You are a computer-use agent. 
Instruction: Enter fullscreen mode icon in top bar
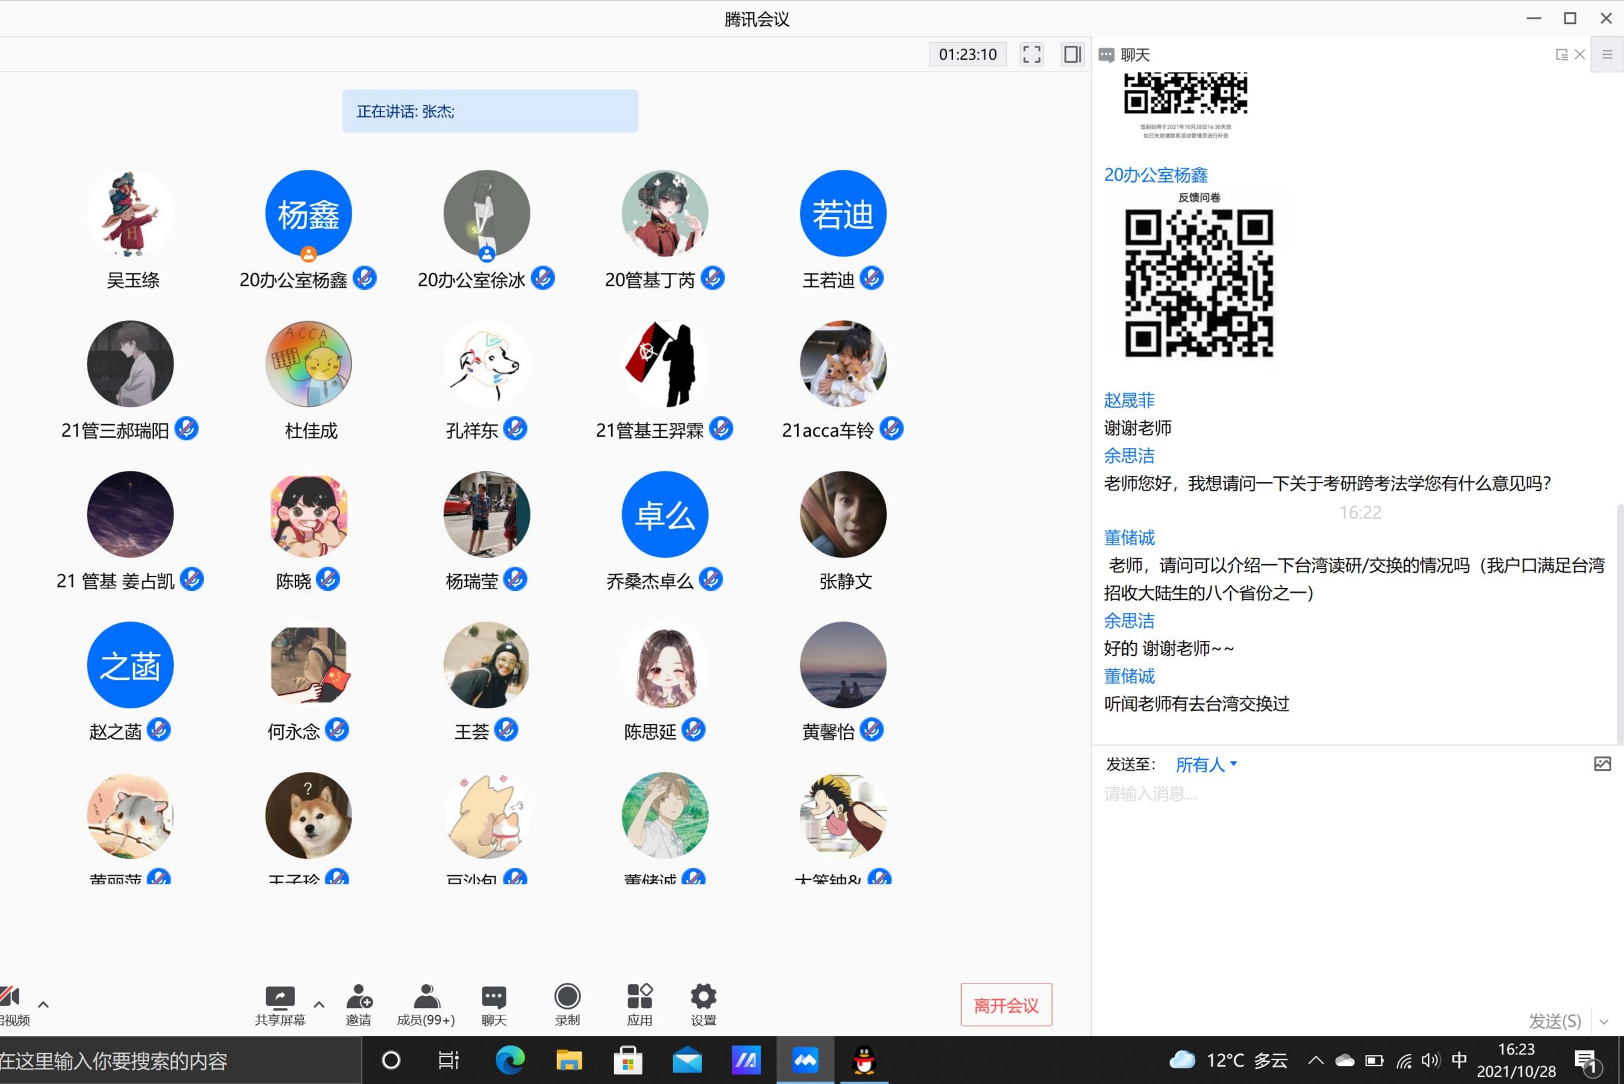click(1031, 55)
